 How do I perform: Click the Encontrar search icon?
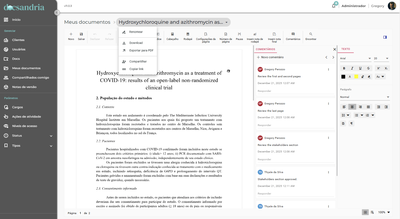click(311, 36)
